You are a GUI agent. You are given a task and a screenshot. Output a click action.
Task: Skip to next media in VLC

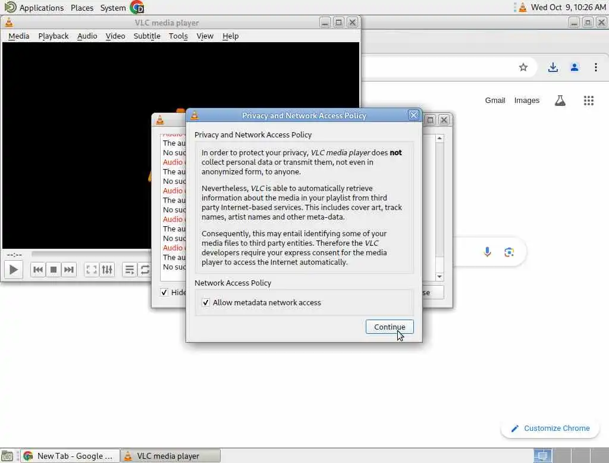point(68,270)
